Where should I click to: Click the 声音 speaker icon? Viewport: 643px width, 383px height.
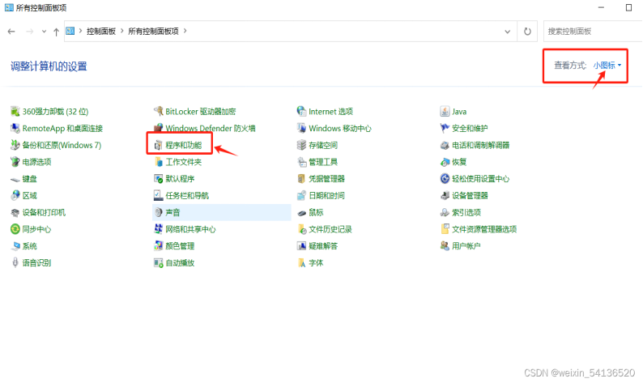pos(158,212)
